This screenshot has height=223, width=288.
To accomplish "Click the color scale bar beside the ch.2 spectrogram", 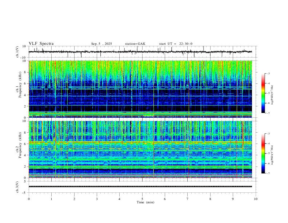I will [263, 153].
